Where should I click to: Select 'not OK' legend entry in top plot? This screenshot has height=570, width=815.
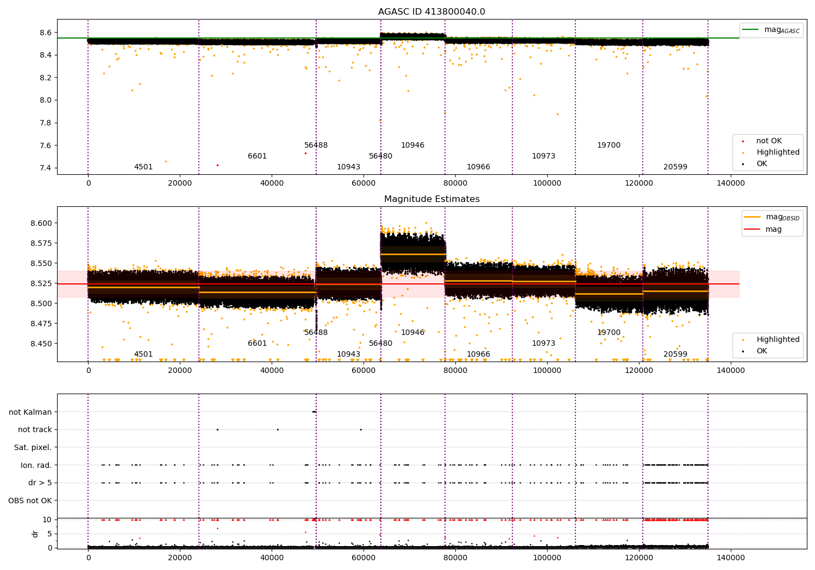pos(769,141)
